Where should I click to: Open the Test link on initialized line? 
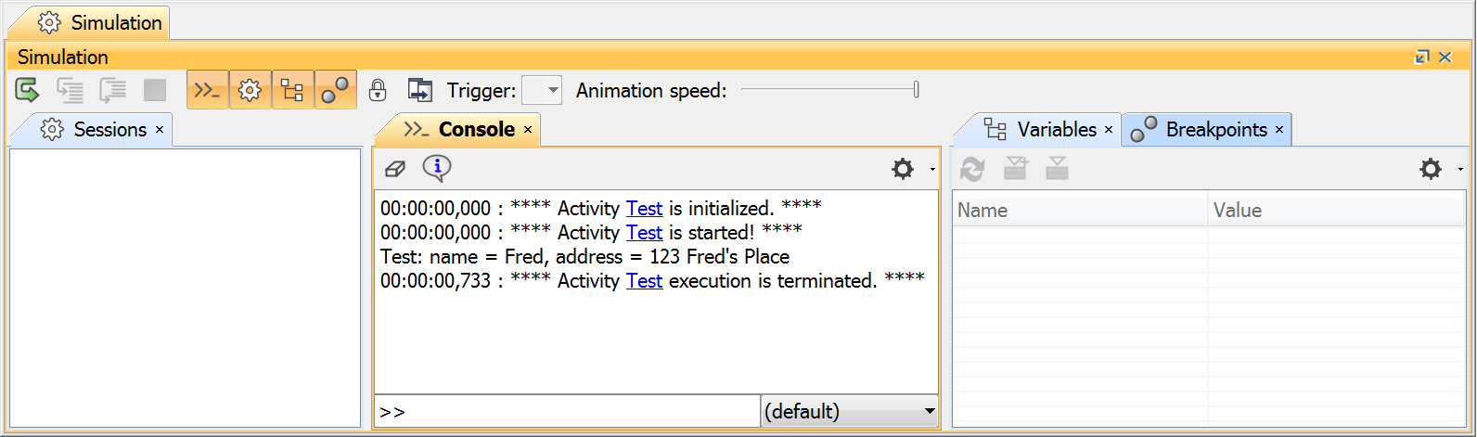click(x=644, y=209)
